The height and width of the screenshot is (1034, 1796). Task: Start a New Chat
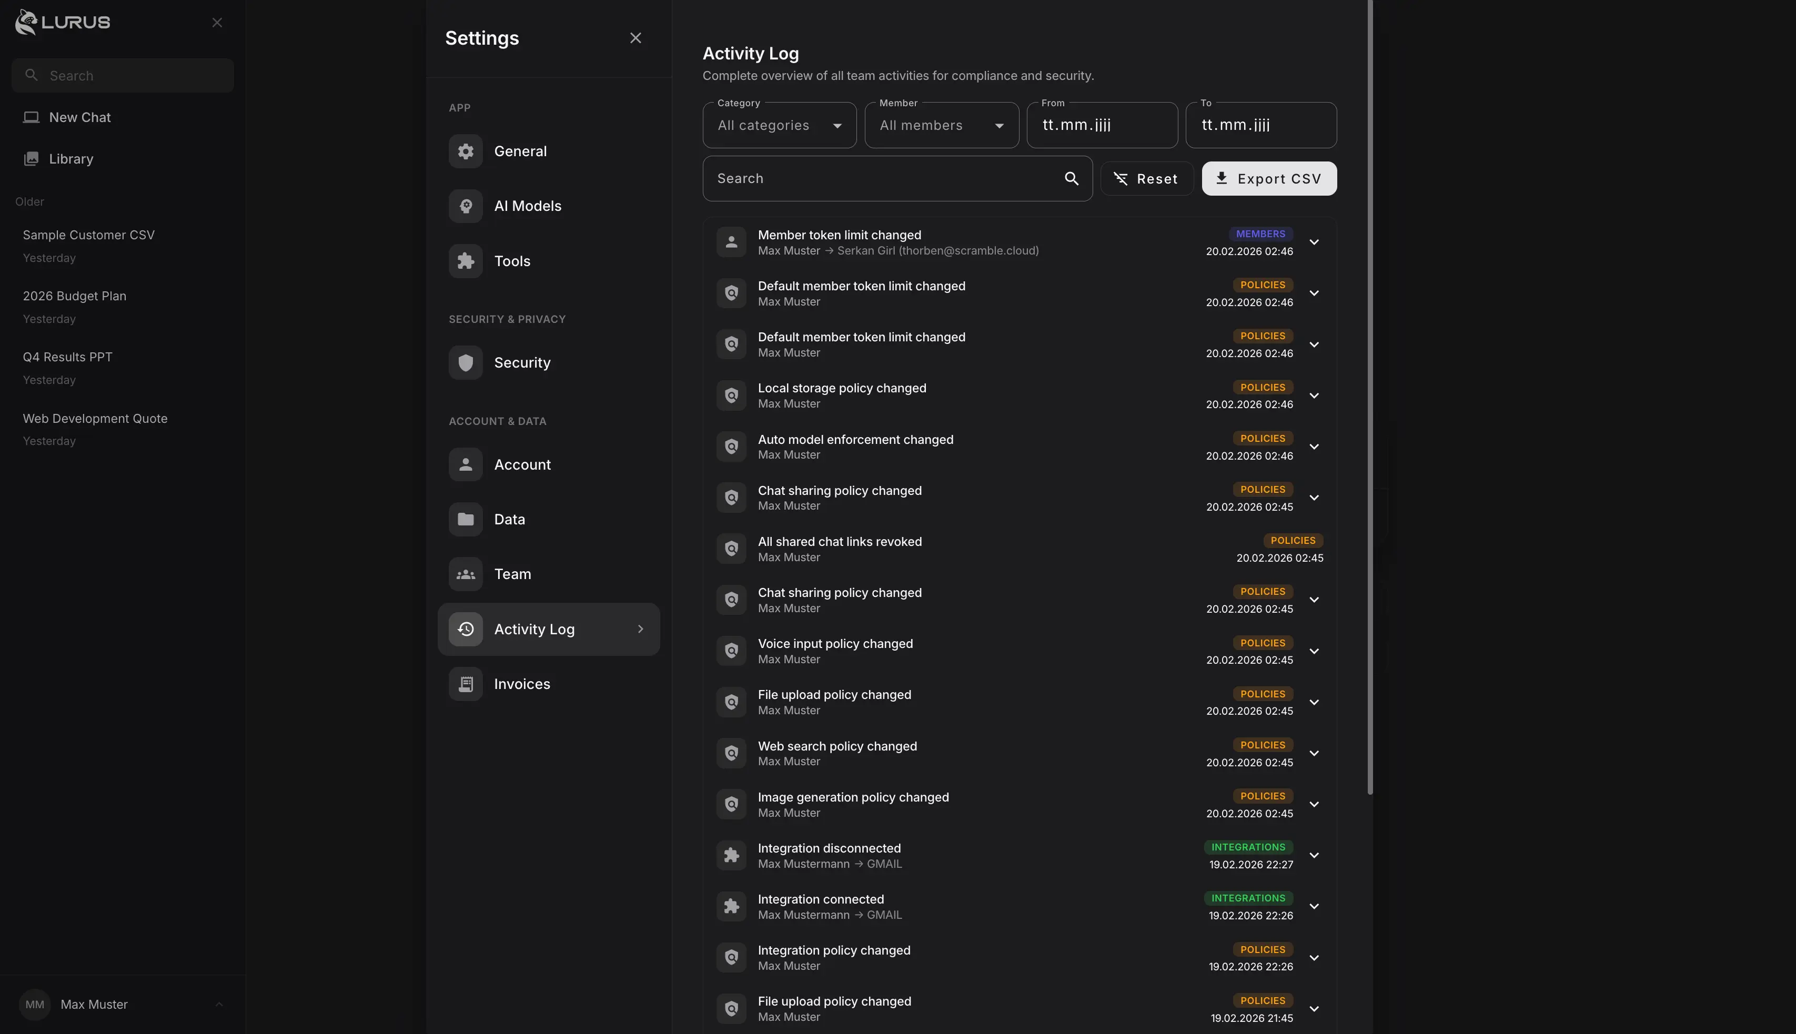[x=79, y=117]
